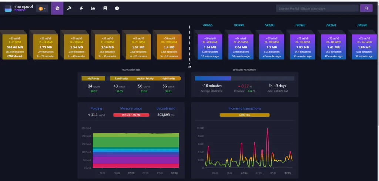Open block height link 790990
Viewport: 379px width, 181px height.
pos(362,25)
